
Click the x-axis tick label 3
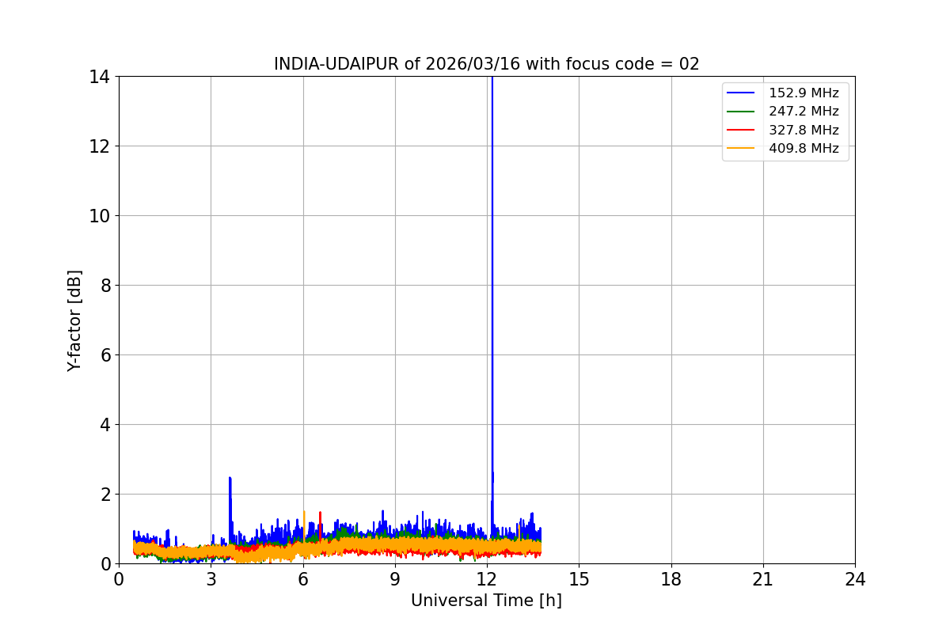211,579
